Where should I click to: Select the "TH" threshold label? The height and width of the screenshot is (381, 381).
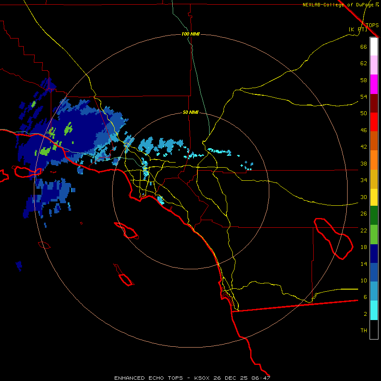(x=364, y=331)
